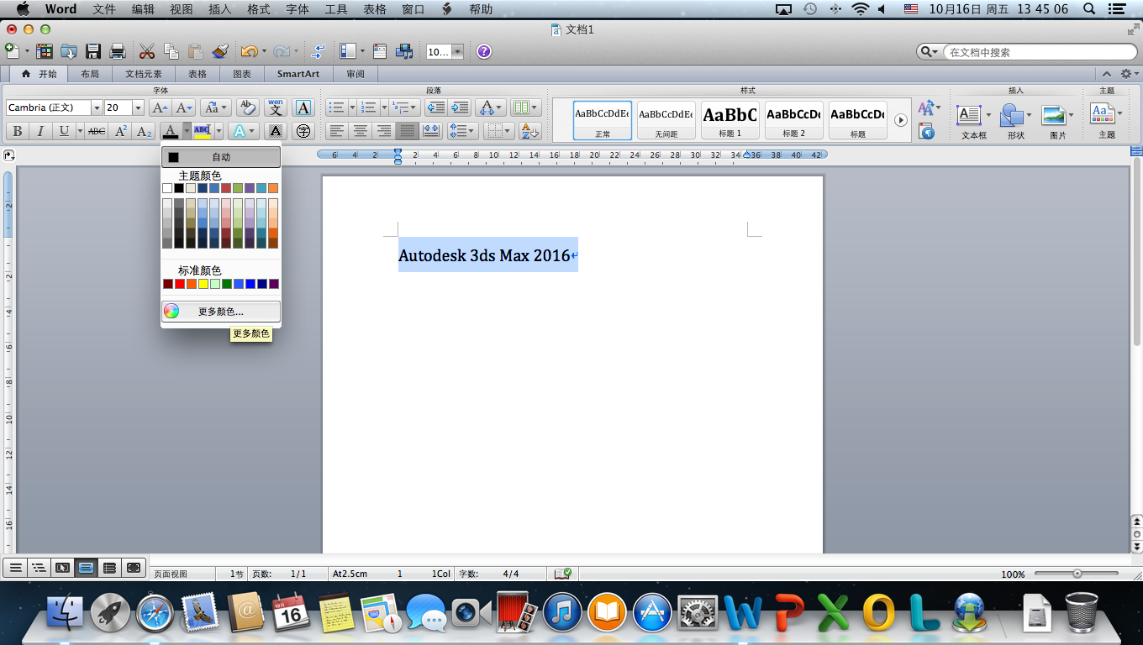This screenshot has height=645, width=1143.
Task: Open the zoom percentage dropdown in toolbar
Action: click(457, 52)
